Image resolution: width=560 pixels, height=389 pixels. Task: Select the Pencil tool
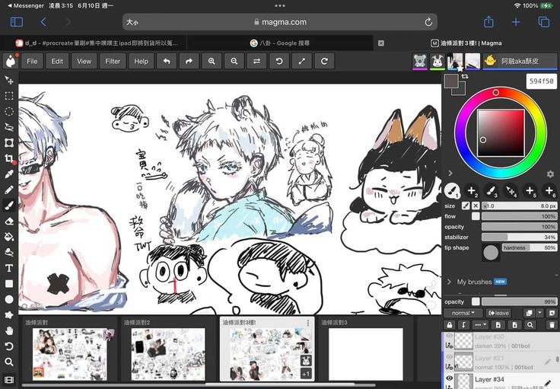click(9, 190)
